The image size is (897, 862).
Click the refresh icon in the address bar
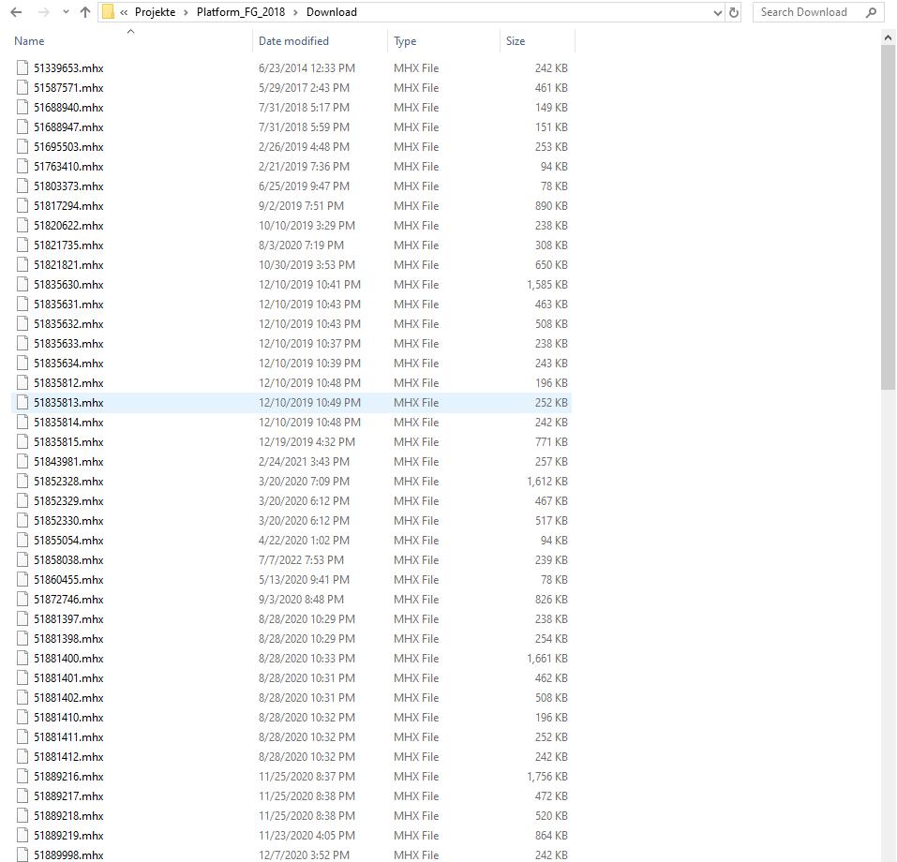tap(732, 12)
